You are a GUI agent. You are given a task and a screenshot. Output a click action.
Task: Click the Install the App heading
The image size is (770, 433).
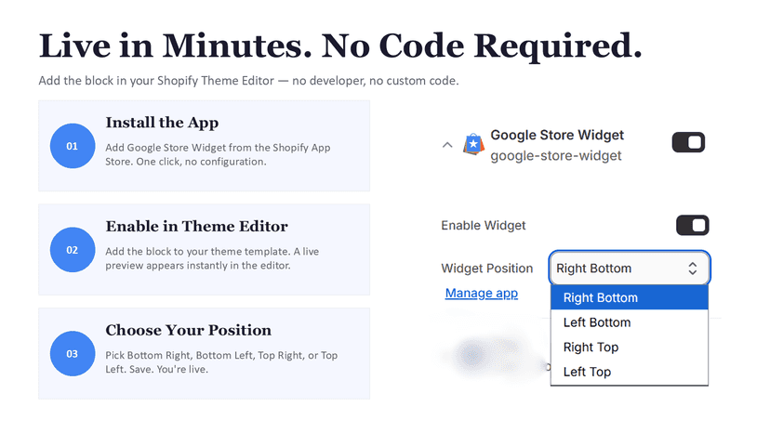click(162, 123)
